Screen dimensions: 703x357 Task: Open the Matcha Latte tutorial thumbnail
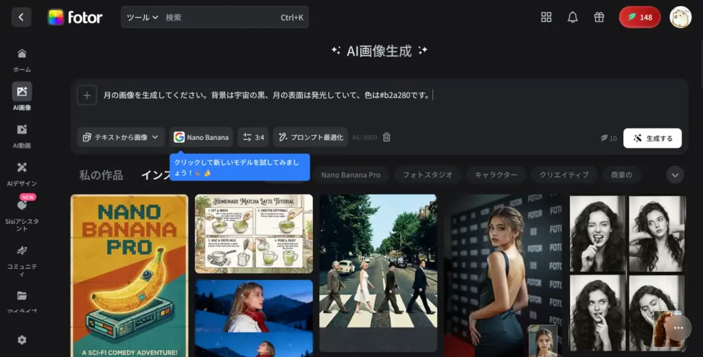[x=254, y=233]
